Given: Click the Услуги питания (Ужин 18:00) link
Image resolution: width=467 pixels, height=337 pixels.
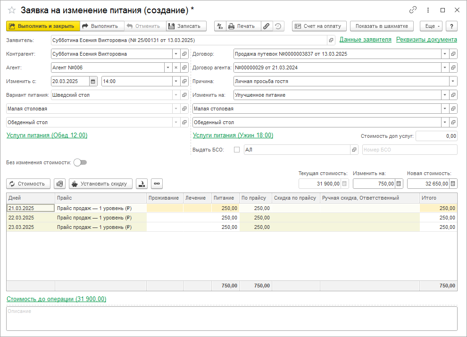Looking at the screenshot, I should [233, 135].
